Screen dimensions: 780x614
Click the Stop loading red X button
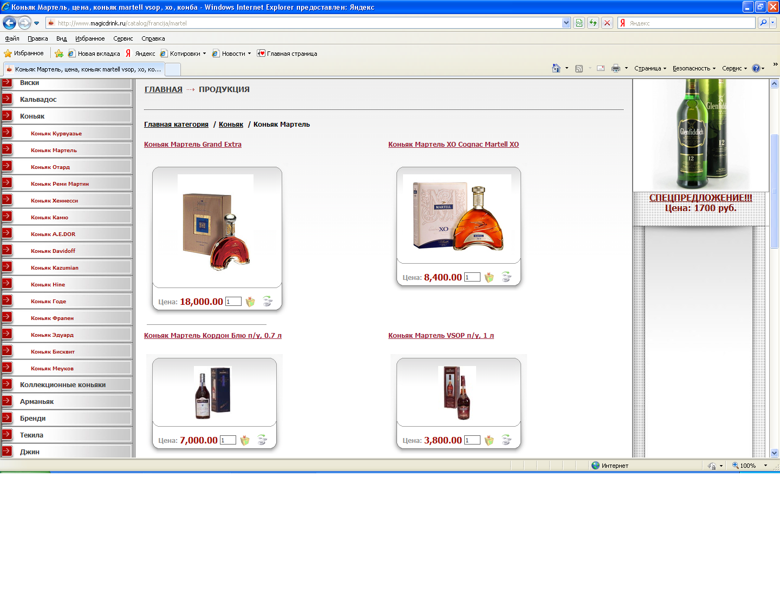[x=607, y=23]
